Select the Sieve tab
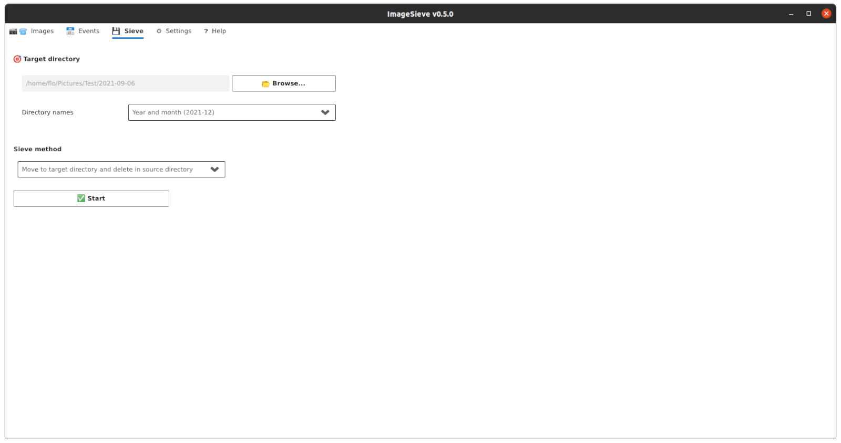This screenshot has height=443, width=841. (x=128, y=31)
